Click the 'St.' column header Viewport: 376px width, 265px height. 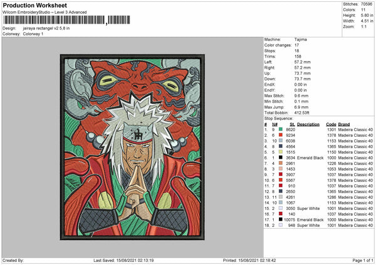point(292,124)
